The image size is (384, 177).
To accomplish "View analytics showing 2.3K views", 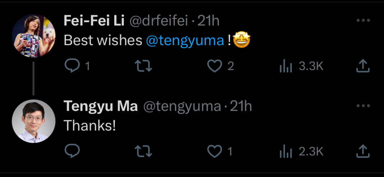I will point(286,151).
